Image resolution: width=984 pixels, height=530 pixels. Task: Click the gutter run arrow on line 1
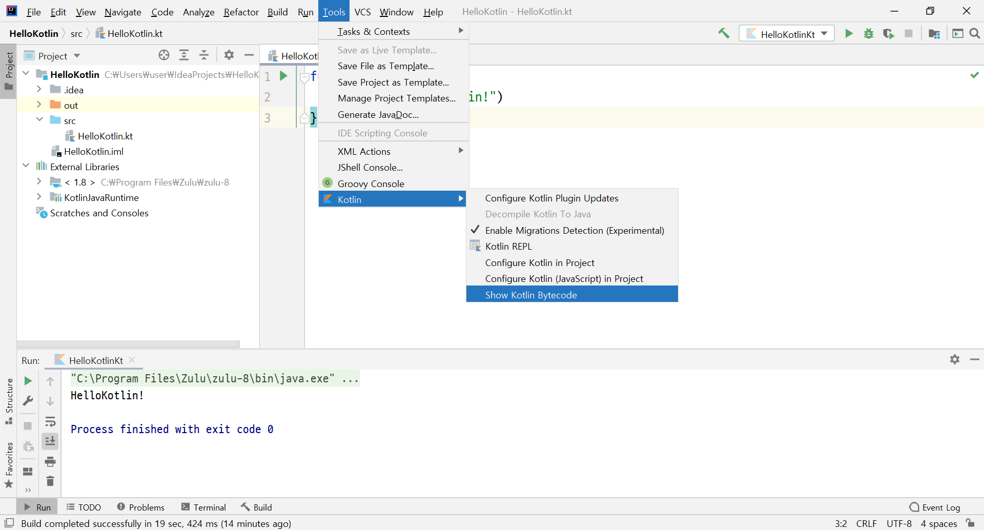pyautogui.click(x=283, y=76)
